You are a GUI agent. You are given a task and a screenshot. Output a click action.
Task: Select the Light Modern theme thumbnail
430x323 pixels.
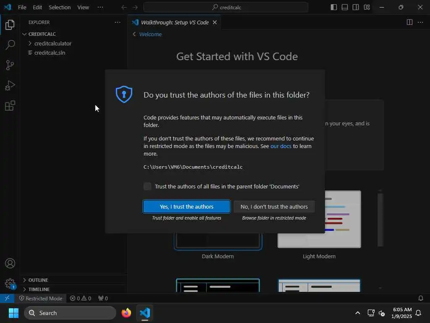[343, 219]
